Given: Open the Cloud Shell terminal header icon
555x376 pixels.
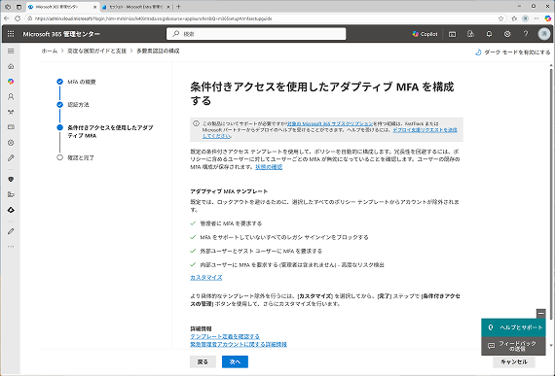Looking at the screenshot, I should 453,34.
